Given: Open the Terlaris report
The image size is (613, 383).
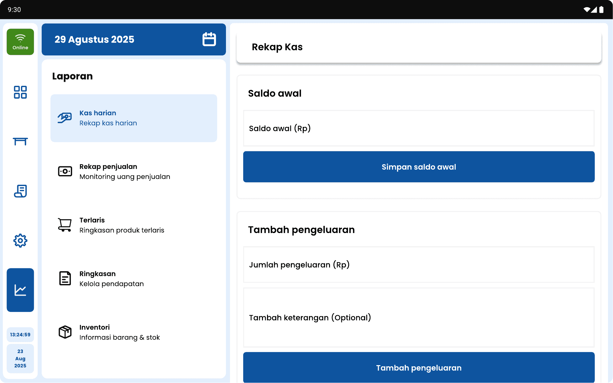Looking at the screenshot, I should 134,225.
